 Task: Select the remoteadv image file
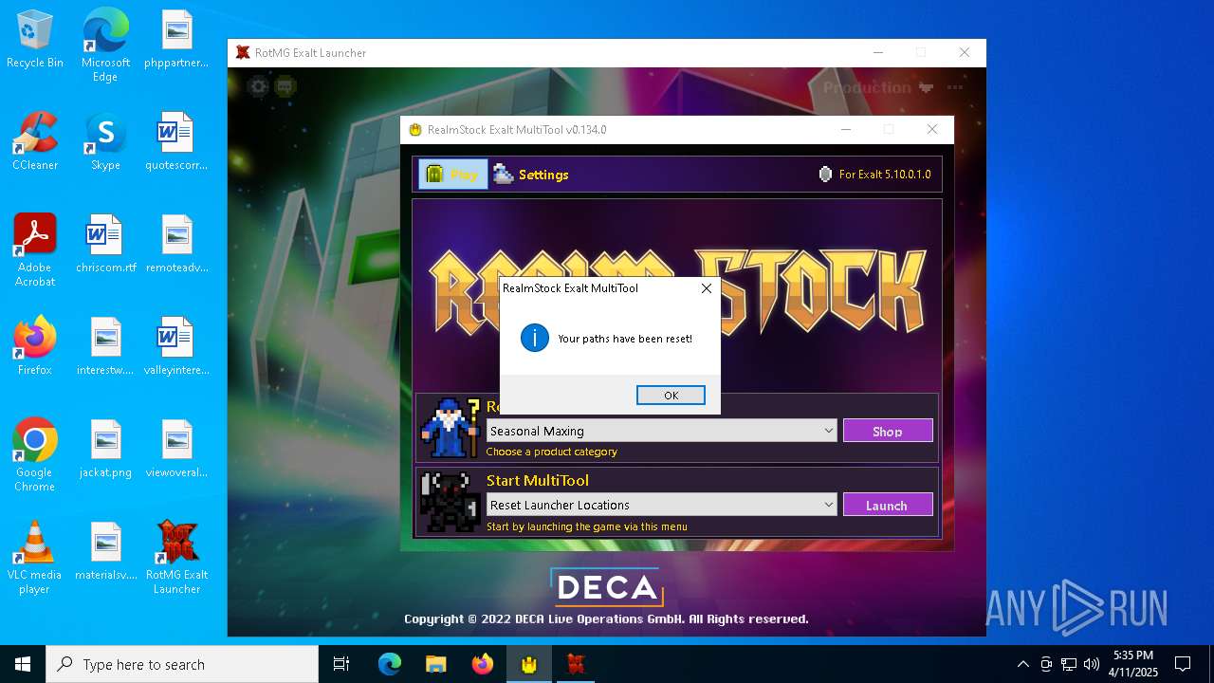tap(176, 245)
